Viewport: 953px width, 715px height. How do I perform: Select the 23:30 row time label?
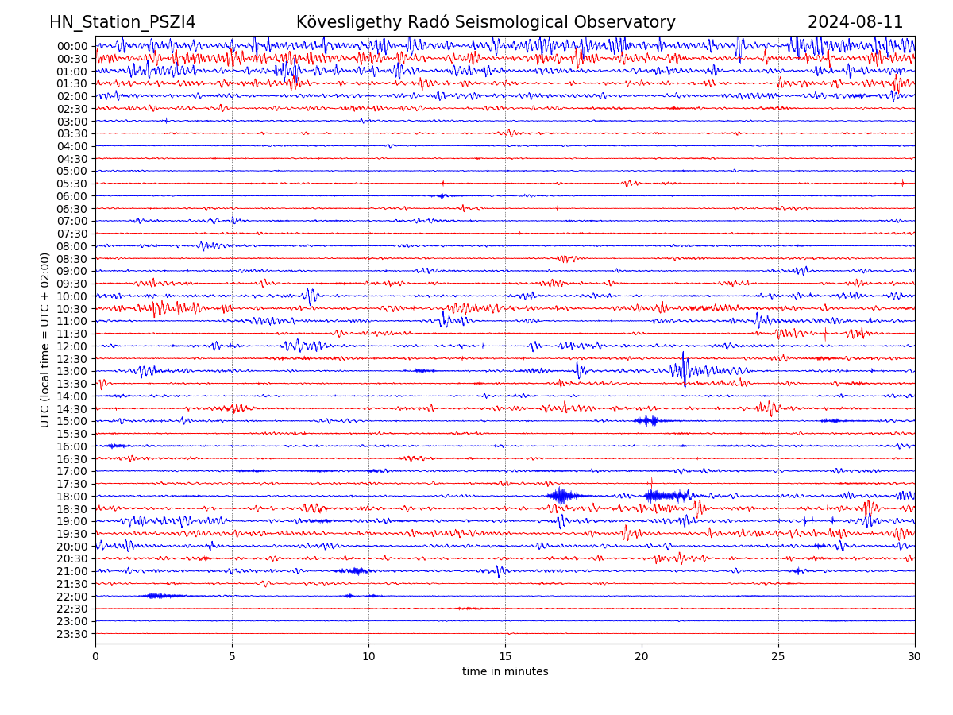click(72, 634)
